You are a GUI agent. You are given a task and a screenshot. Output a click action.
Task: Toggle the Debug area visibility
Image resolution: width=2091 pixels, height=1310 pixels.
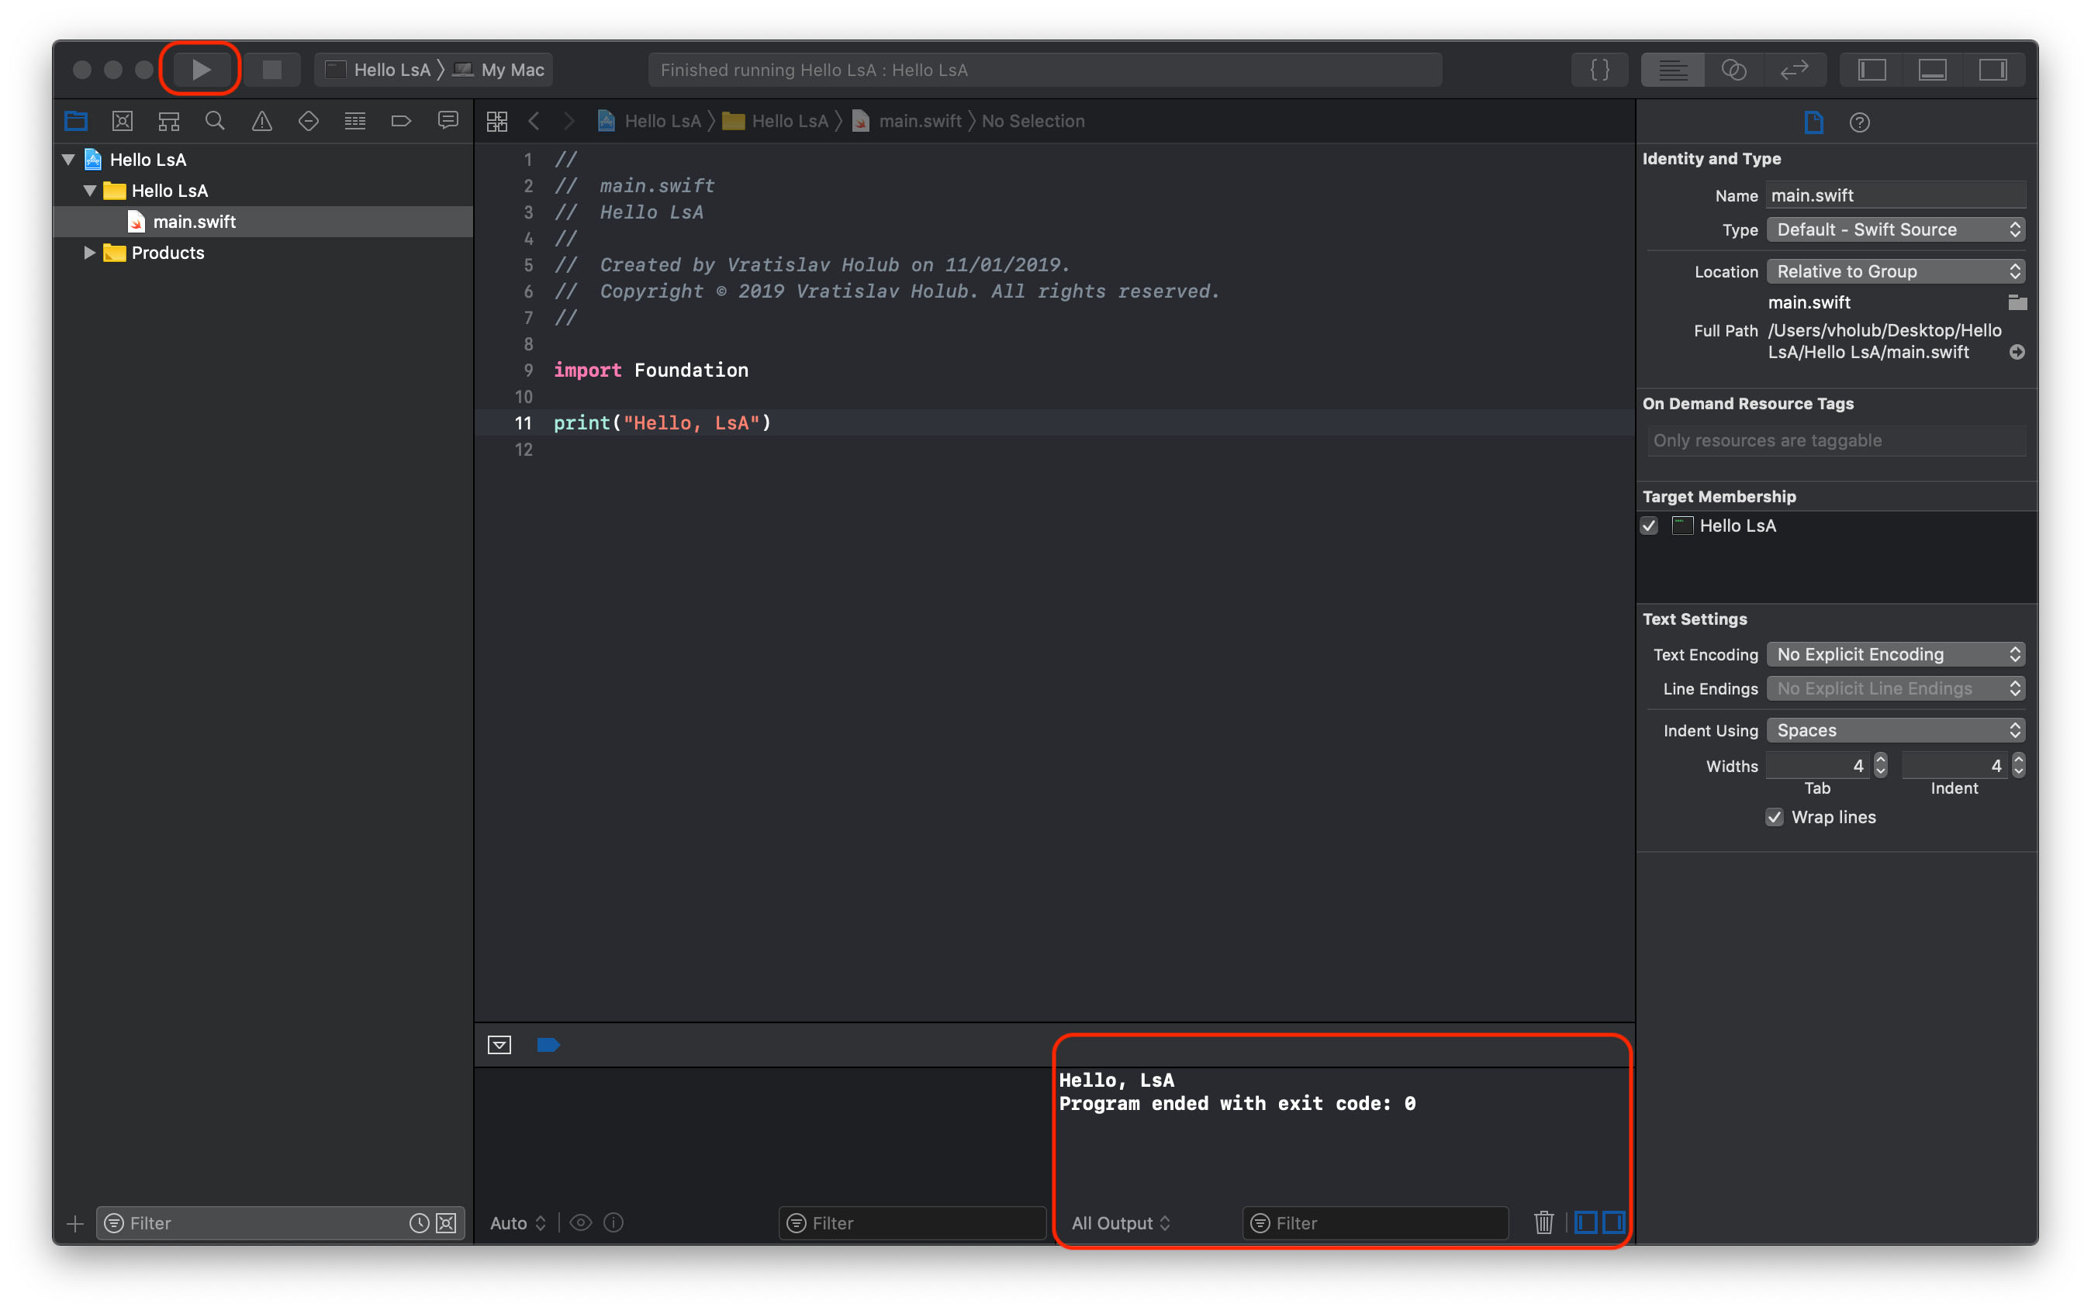coord(1932,69)
